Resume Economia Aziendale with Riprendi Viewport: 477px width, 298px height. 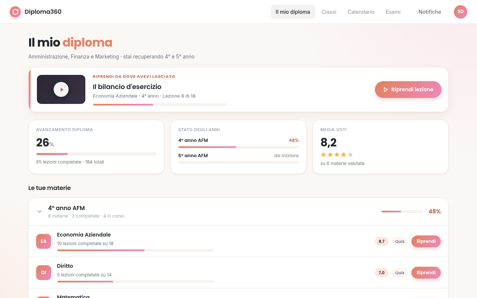pos(426,241)
